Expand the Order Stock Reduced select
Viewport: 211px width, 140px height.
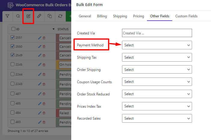click(x=157, y=94)
